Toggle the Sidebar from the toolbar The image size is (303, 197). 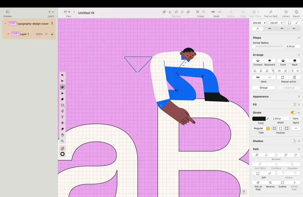pyautogui.click(x=8, y=12)
